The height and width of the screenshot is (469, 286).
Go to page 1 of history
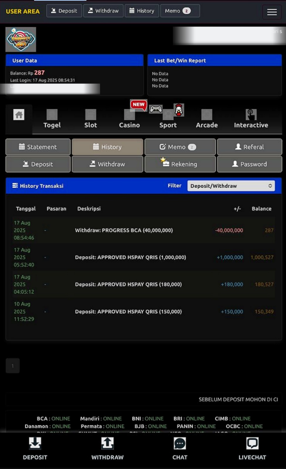(12, 365)
